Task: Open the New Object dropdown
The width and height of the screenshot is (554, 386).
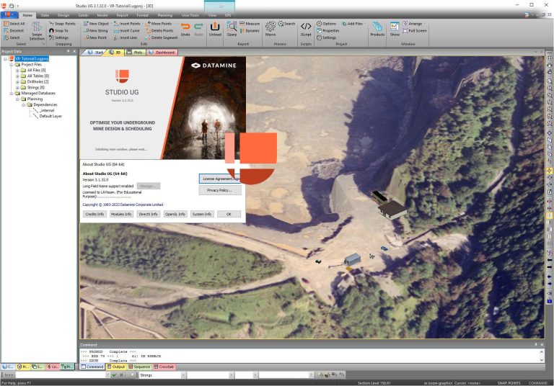Action: (x=97, y=24)
